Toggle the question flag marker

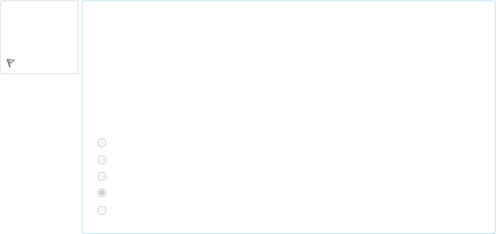click(10, 63)
